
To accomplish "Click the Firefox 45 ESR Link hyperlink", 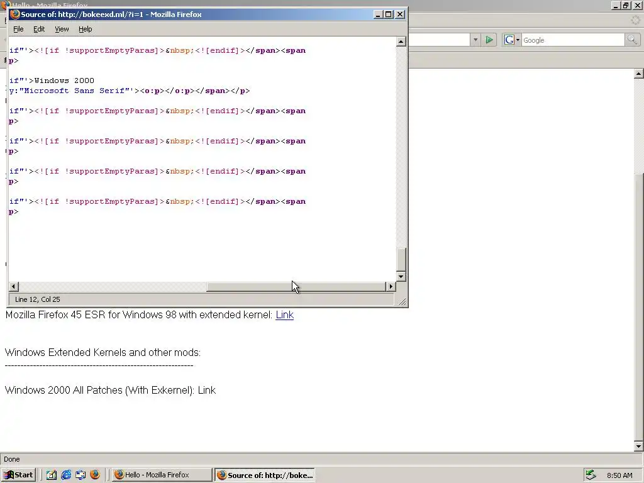I will click(x=285, y=314).
